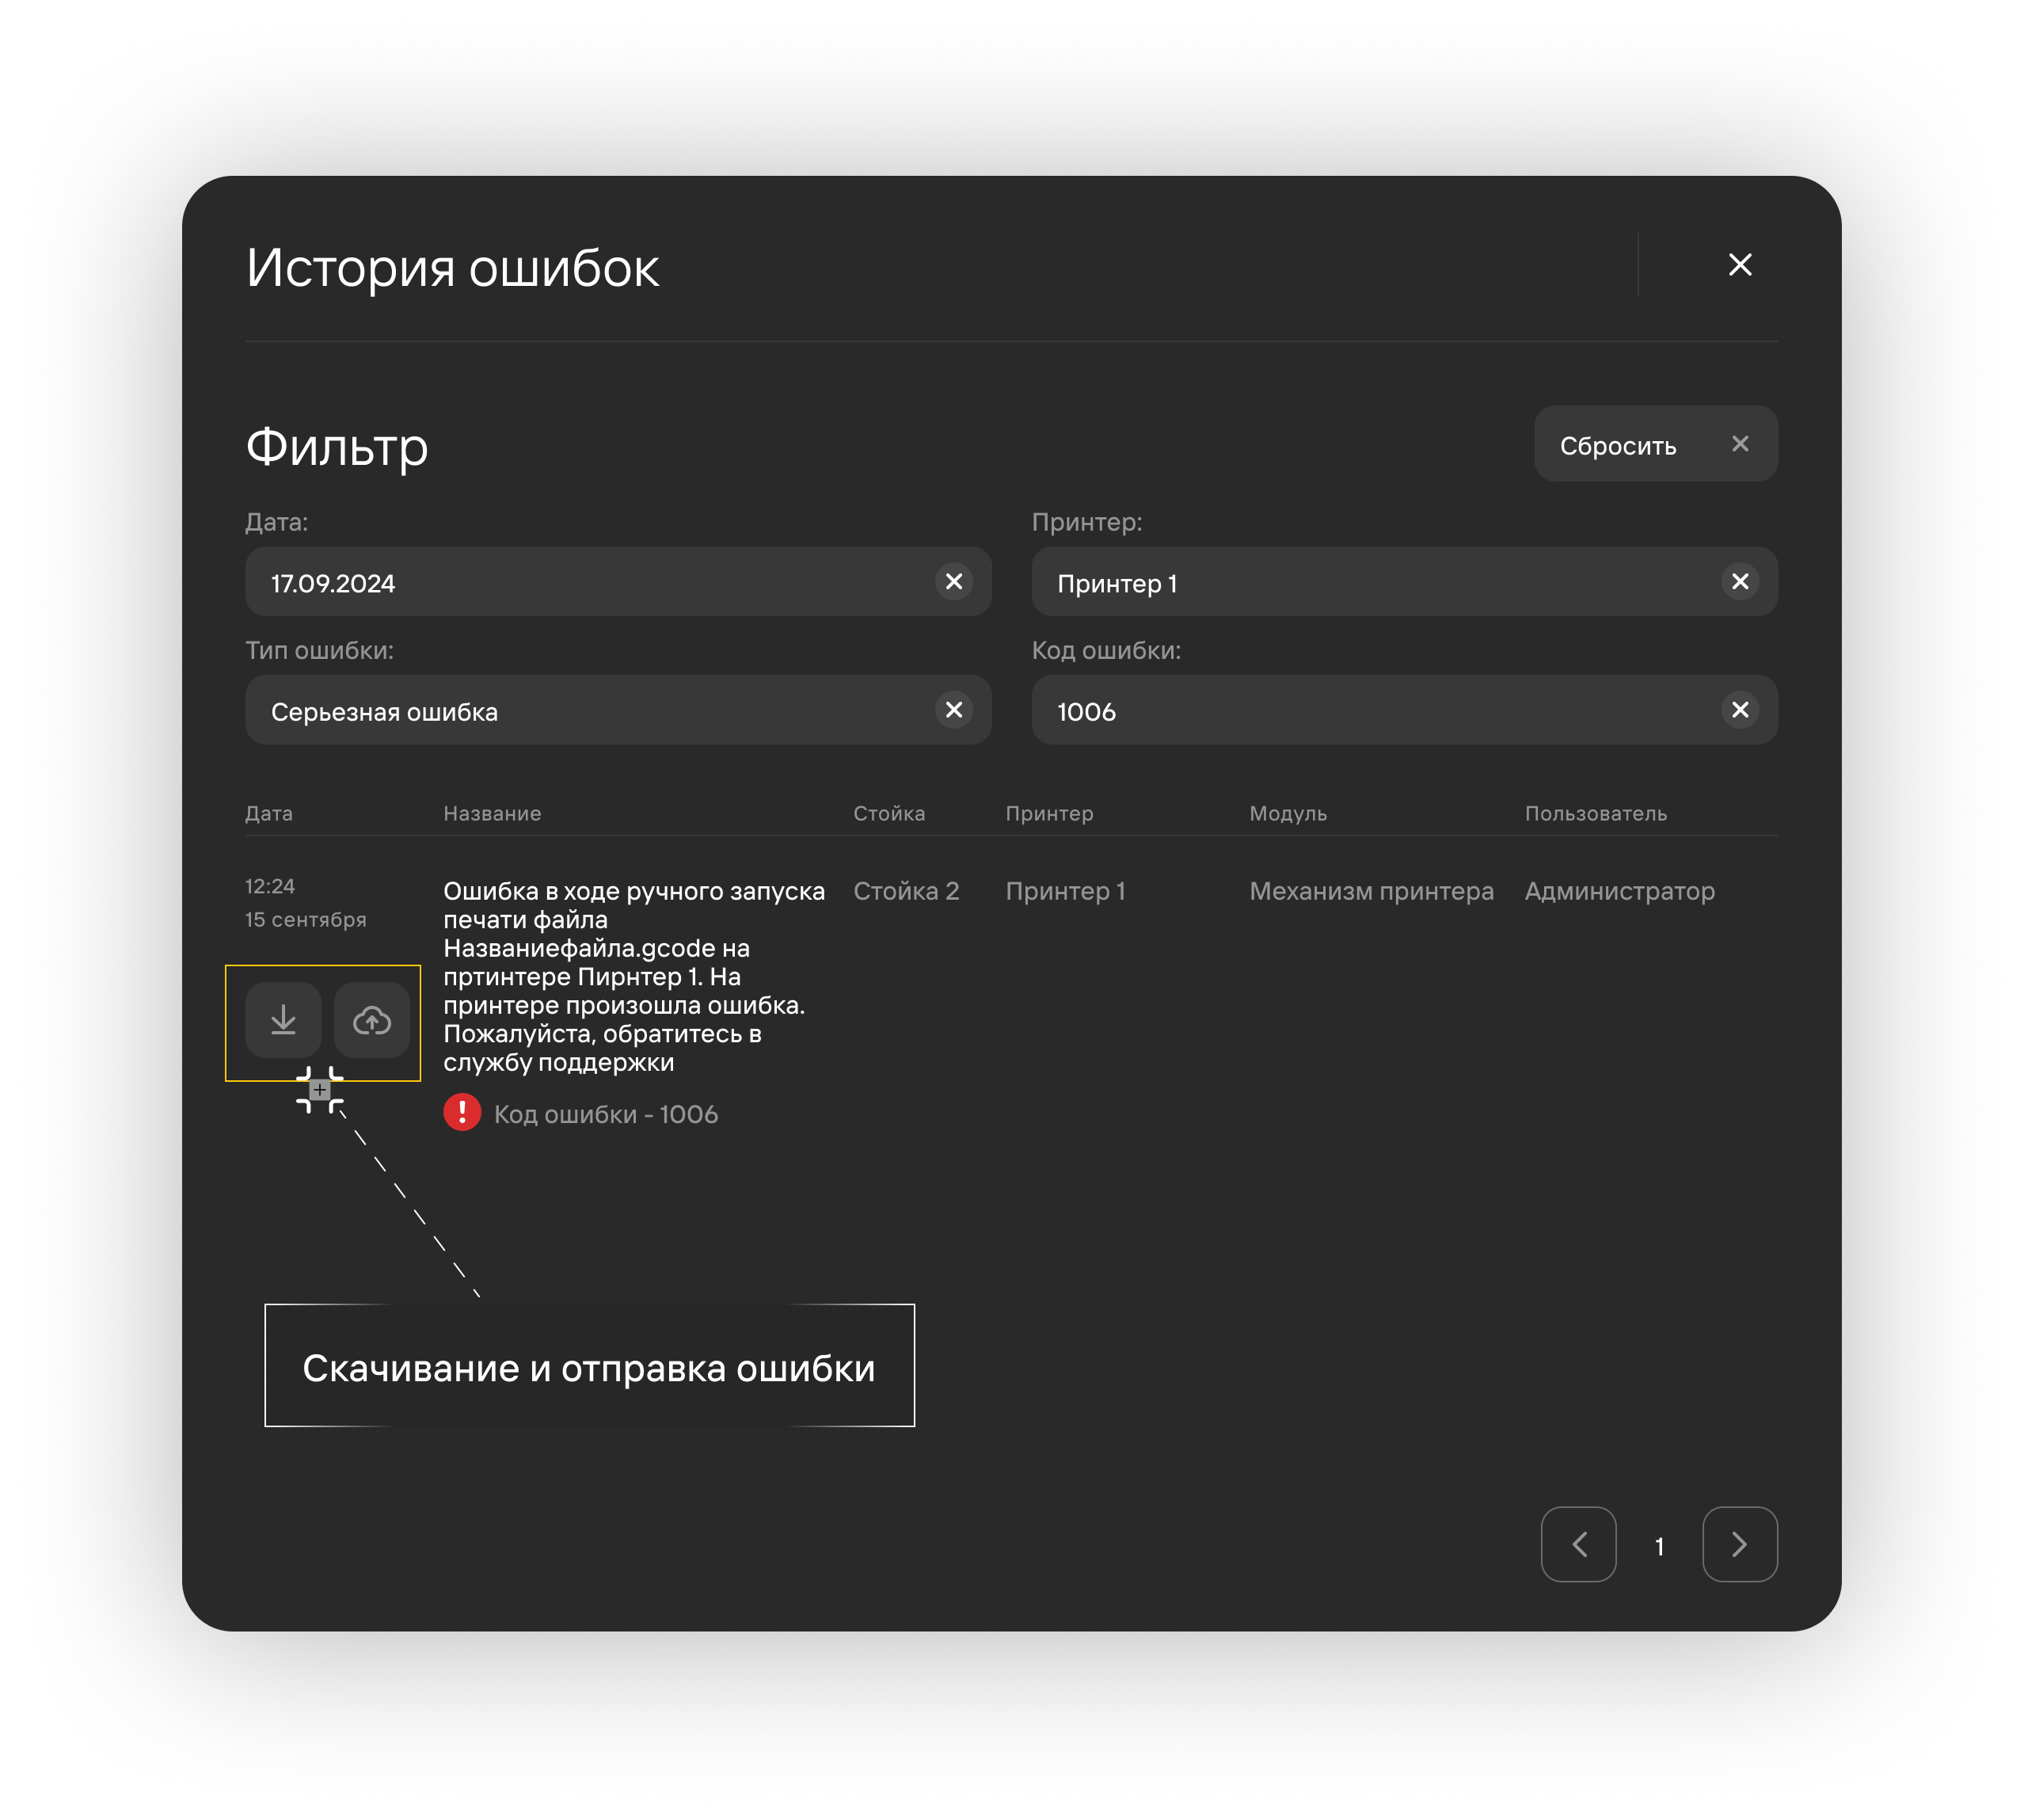Open the Принтер filter dropdown
This screenshot has height=1820, width=2024.
point(1405,581)
